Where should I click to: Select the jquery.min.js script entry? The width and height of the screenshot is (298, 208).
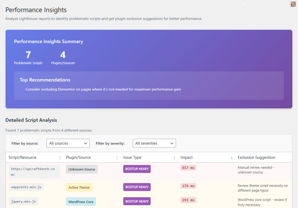click(x=23, y=201)
